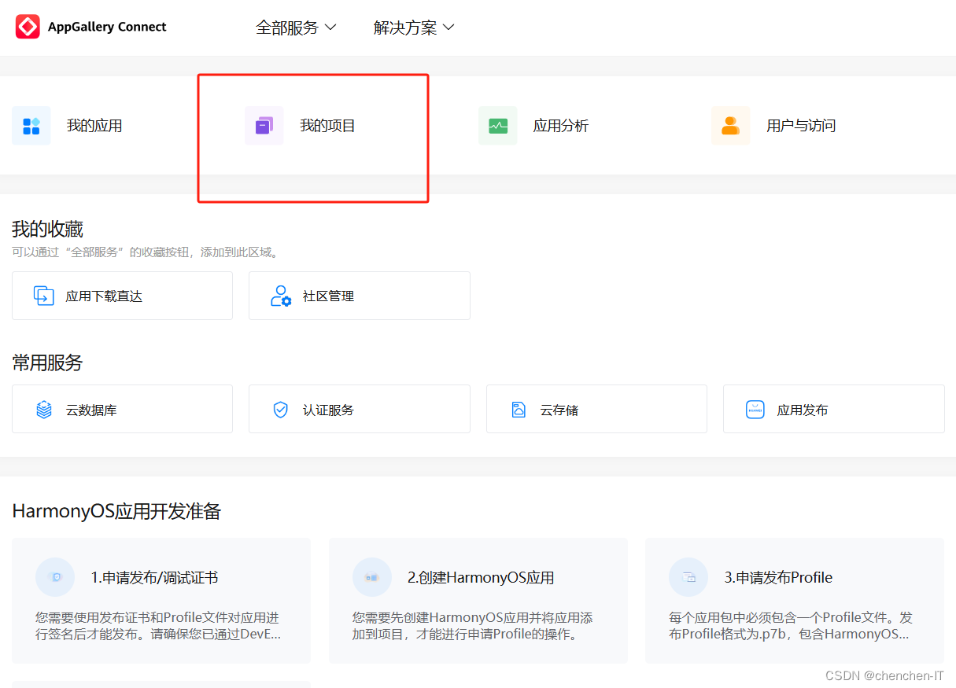Click the 创建HarmonyOS应用 step icon
956x688 pixels.
(x=372, y=577)
